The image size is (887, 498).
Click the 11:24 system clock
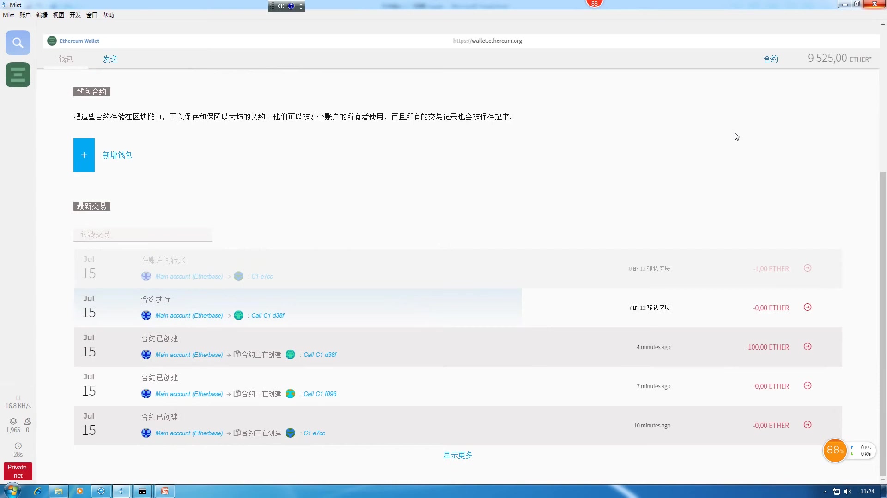pyautogui.click(x=867, y=491)
